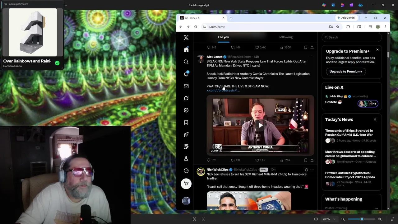
Task: Open Articles notepad icon in X sidebar
Action: coord(186,147)
